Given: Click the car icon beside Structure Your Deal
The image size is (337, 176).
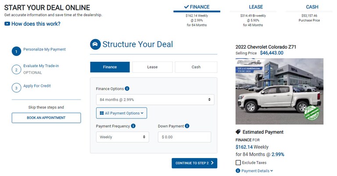Looking at the screenshot, I should [95, 44].
